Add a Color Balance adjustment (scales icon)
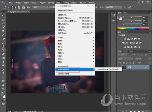The height and width of the screenshot is (112, 153). (x=127, y=43)
